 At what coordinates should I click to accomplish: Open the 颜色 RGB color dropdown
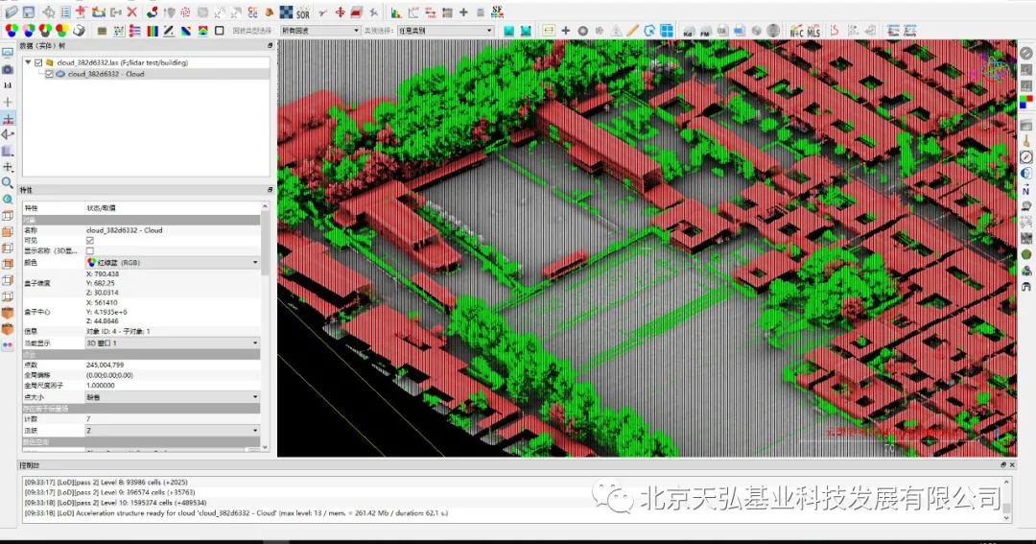point(173,263)
